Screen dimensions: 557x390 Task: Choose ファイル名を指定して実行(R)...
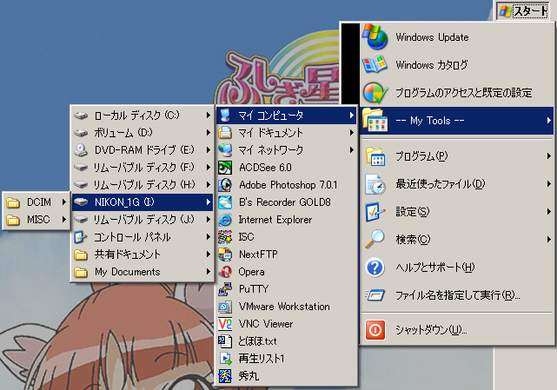[456, 295]
